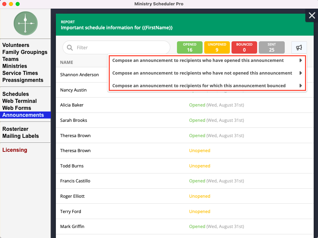Select the gray Sent 25 badge
Image resolution: width=318 pixels, height=238 pixels.
point(271,48)
